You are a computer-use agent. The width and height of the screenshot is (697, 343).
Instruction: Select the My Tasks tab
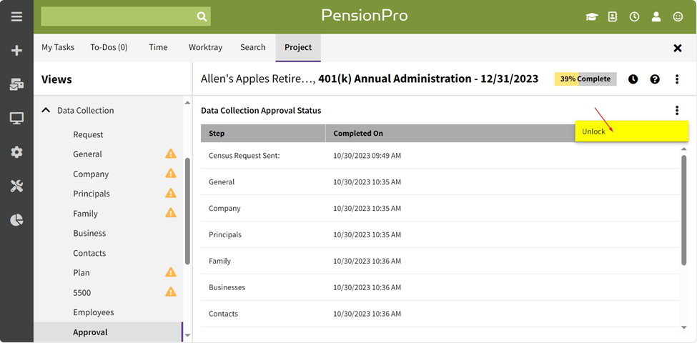point(58,47)
